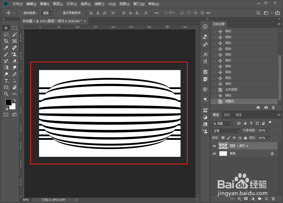
Task: Click the black foreground color swatch
Action: point(8,102)
